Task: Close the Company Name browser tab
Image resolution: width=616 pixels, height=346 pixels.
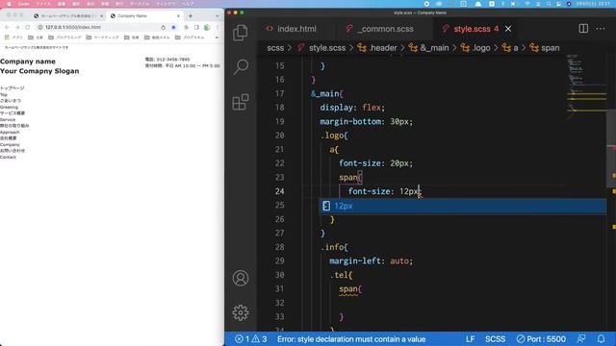Action: [178, 16]
